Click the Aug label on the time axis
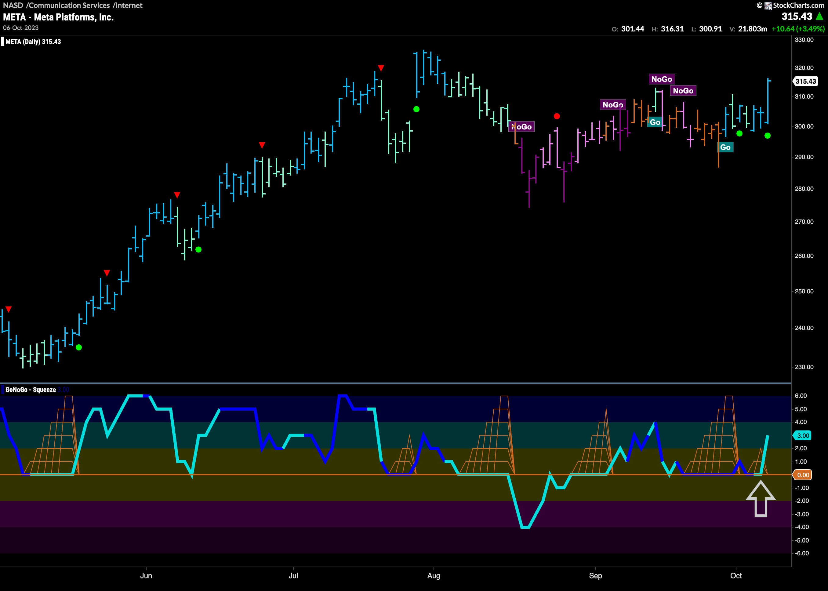 (434, 576)
